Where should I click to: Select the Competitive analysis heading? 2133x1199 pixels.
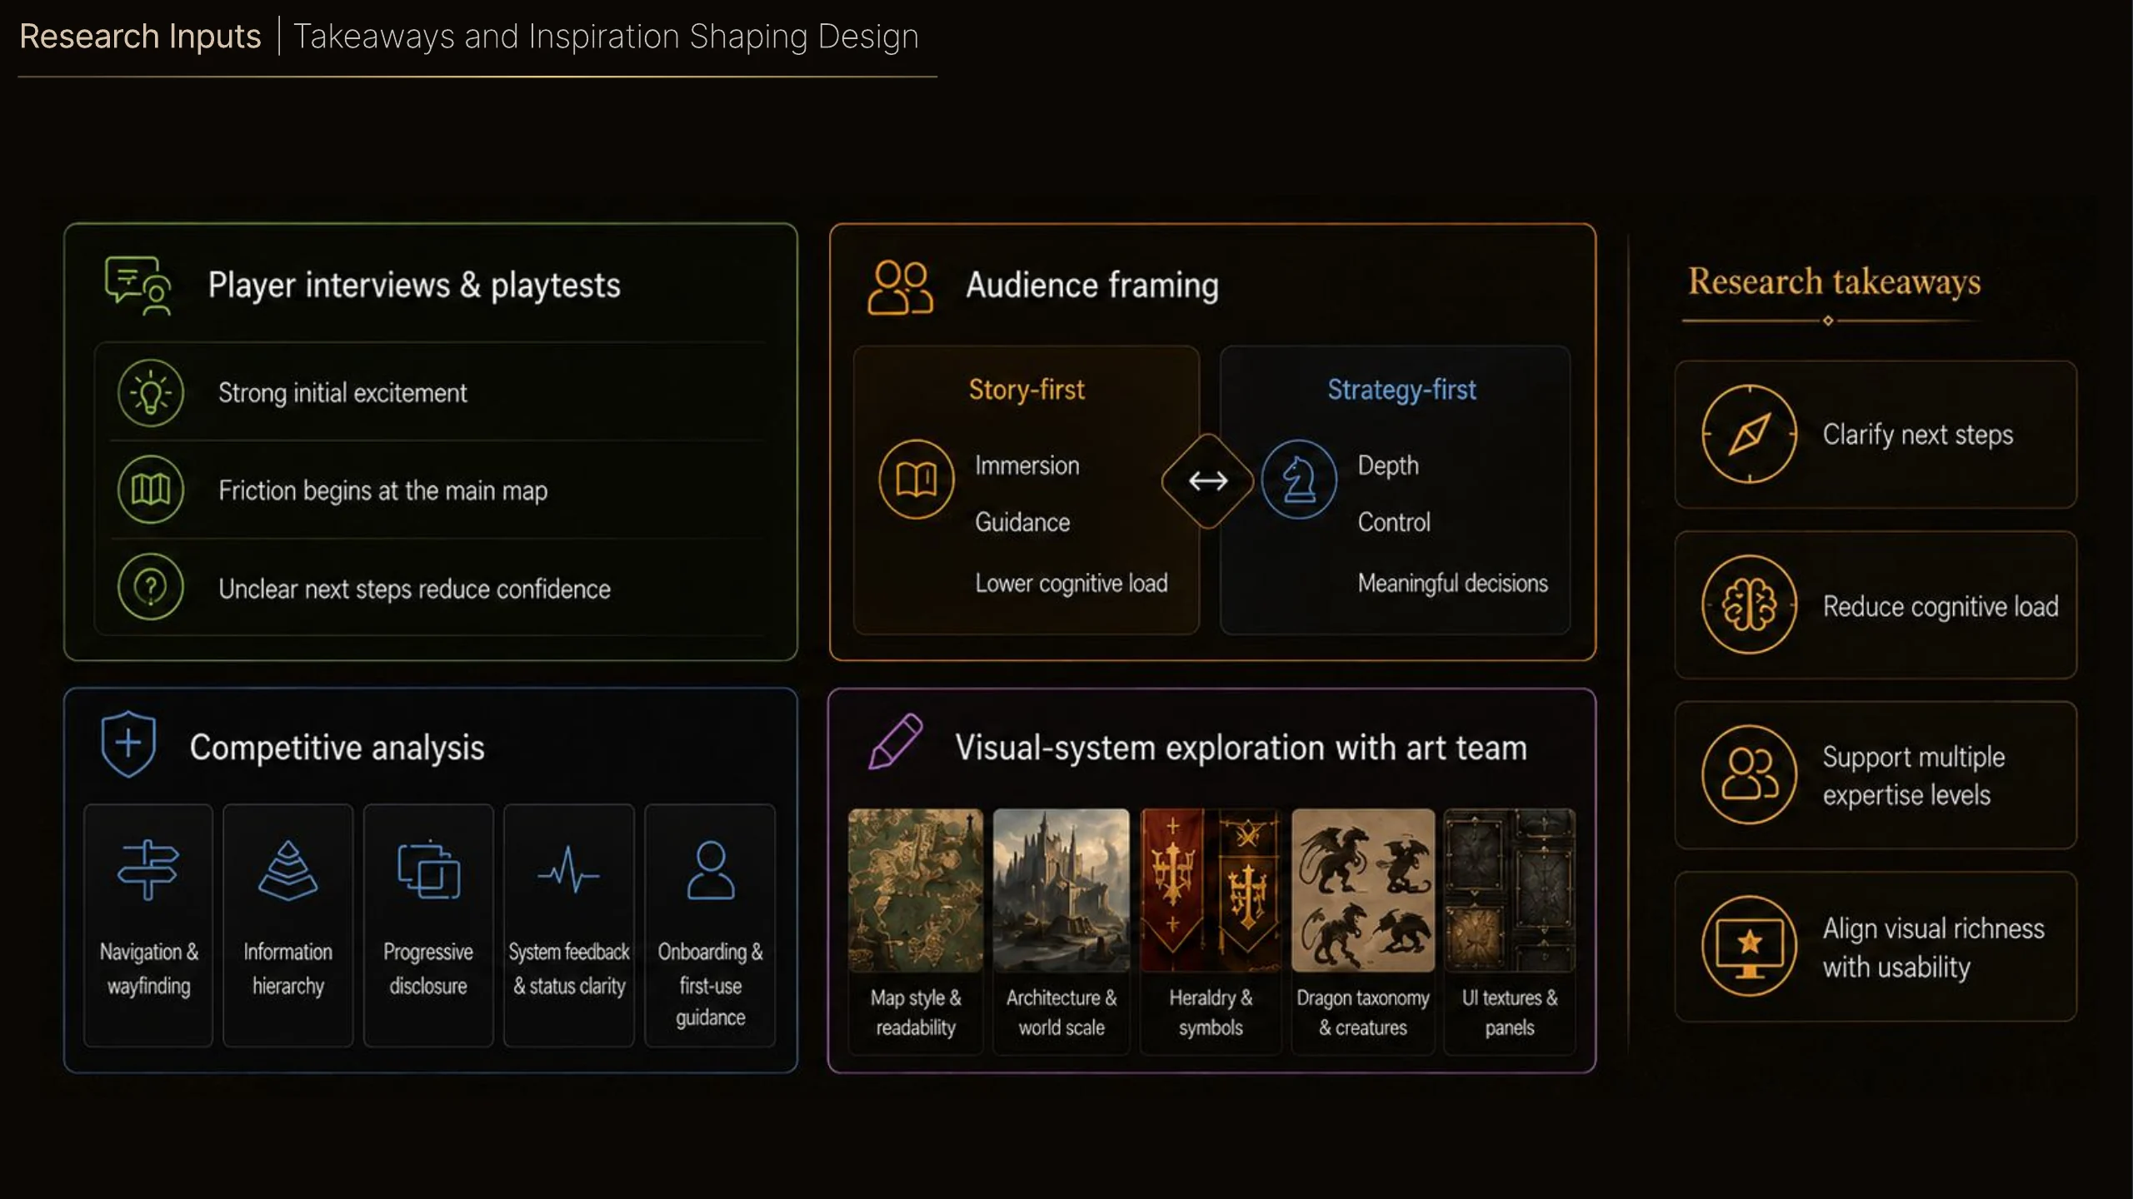point(337,748)
